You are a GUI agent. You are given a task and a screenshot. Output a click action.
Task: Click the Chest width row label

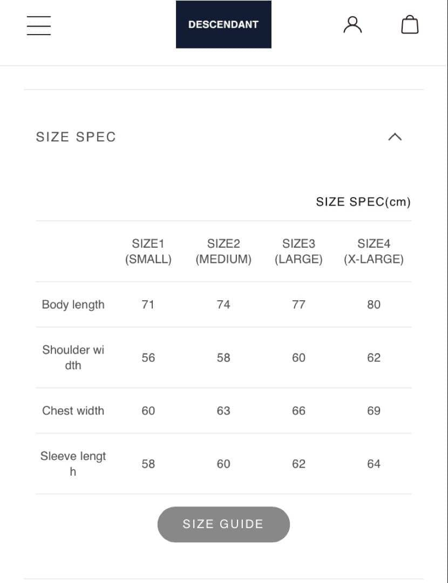tap(73, 411)
